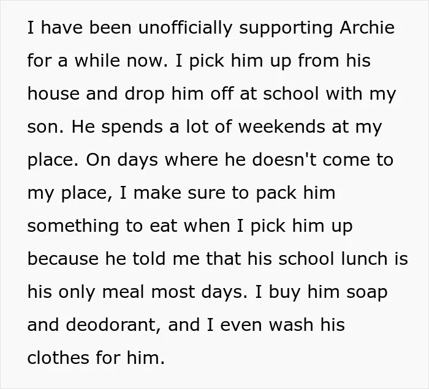The width and height of the screenshot is (429, 389).
Task: Click the word 'meal' in ninth line
Action: click(123, 292)
